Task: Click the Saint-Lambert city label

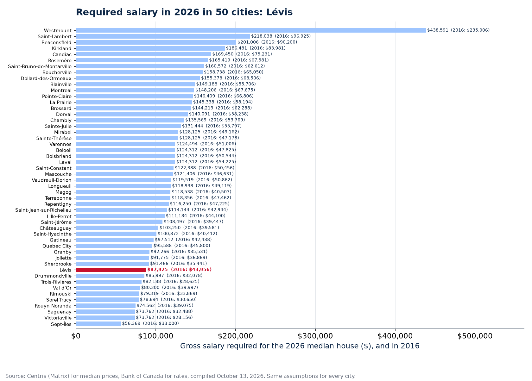Action: pos(54,36)
